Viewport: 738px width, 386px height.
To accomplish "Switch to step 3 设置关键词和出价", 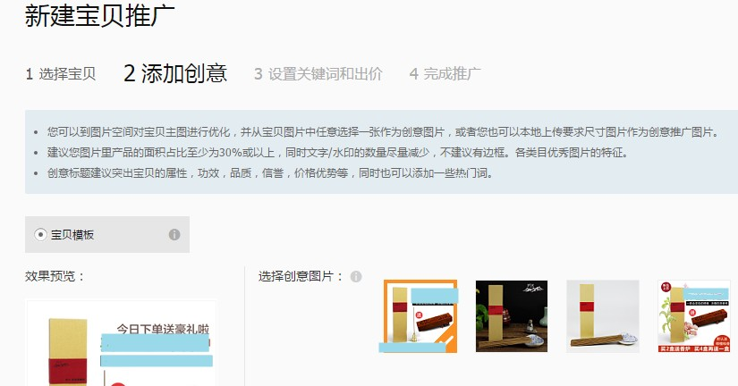I will point(318,74).
